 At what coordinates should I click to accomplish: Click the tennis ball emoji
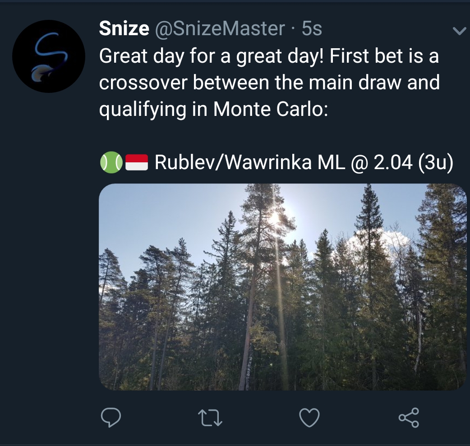(111, 162)
